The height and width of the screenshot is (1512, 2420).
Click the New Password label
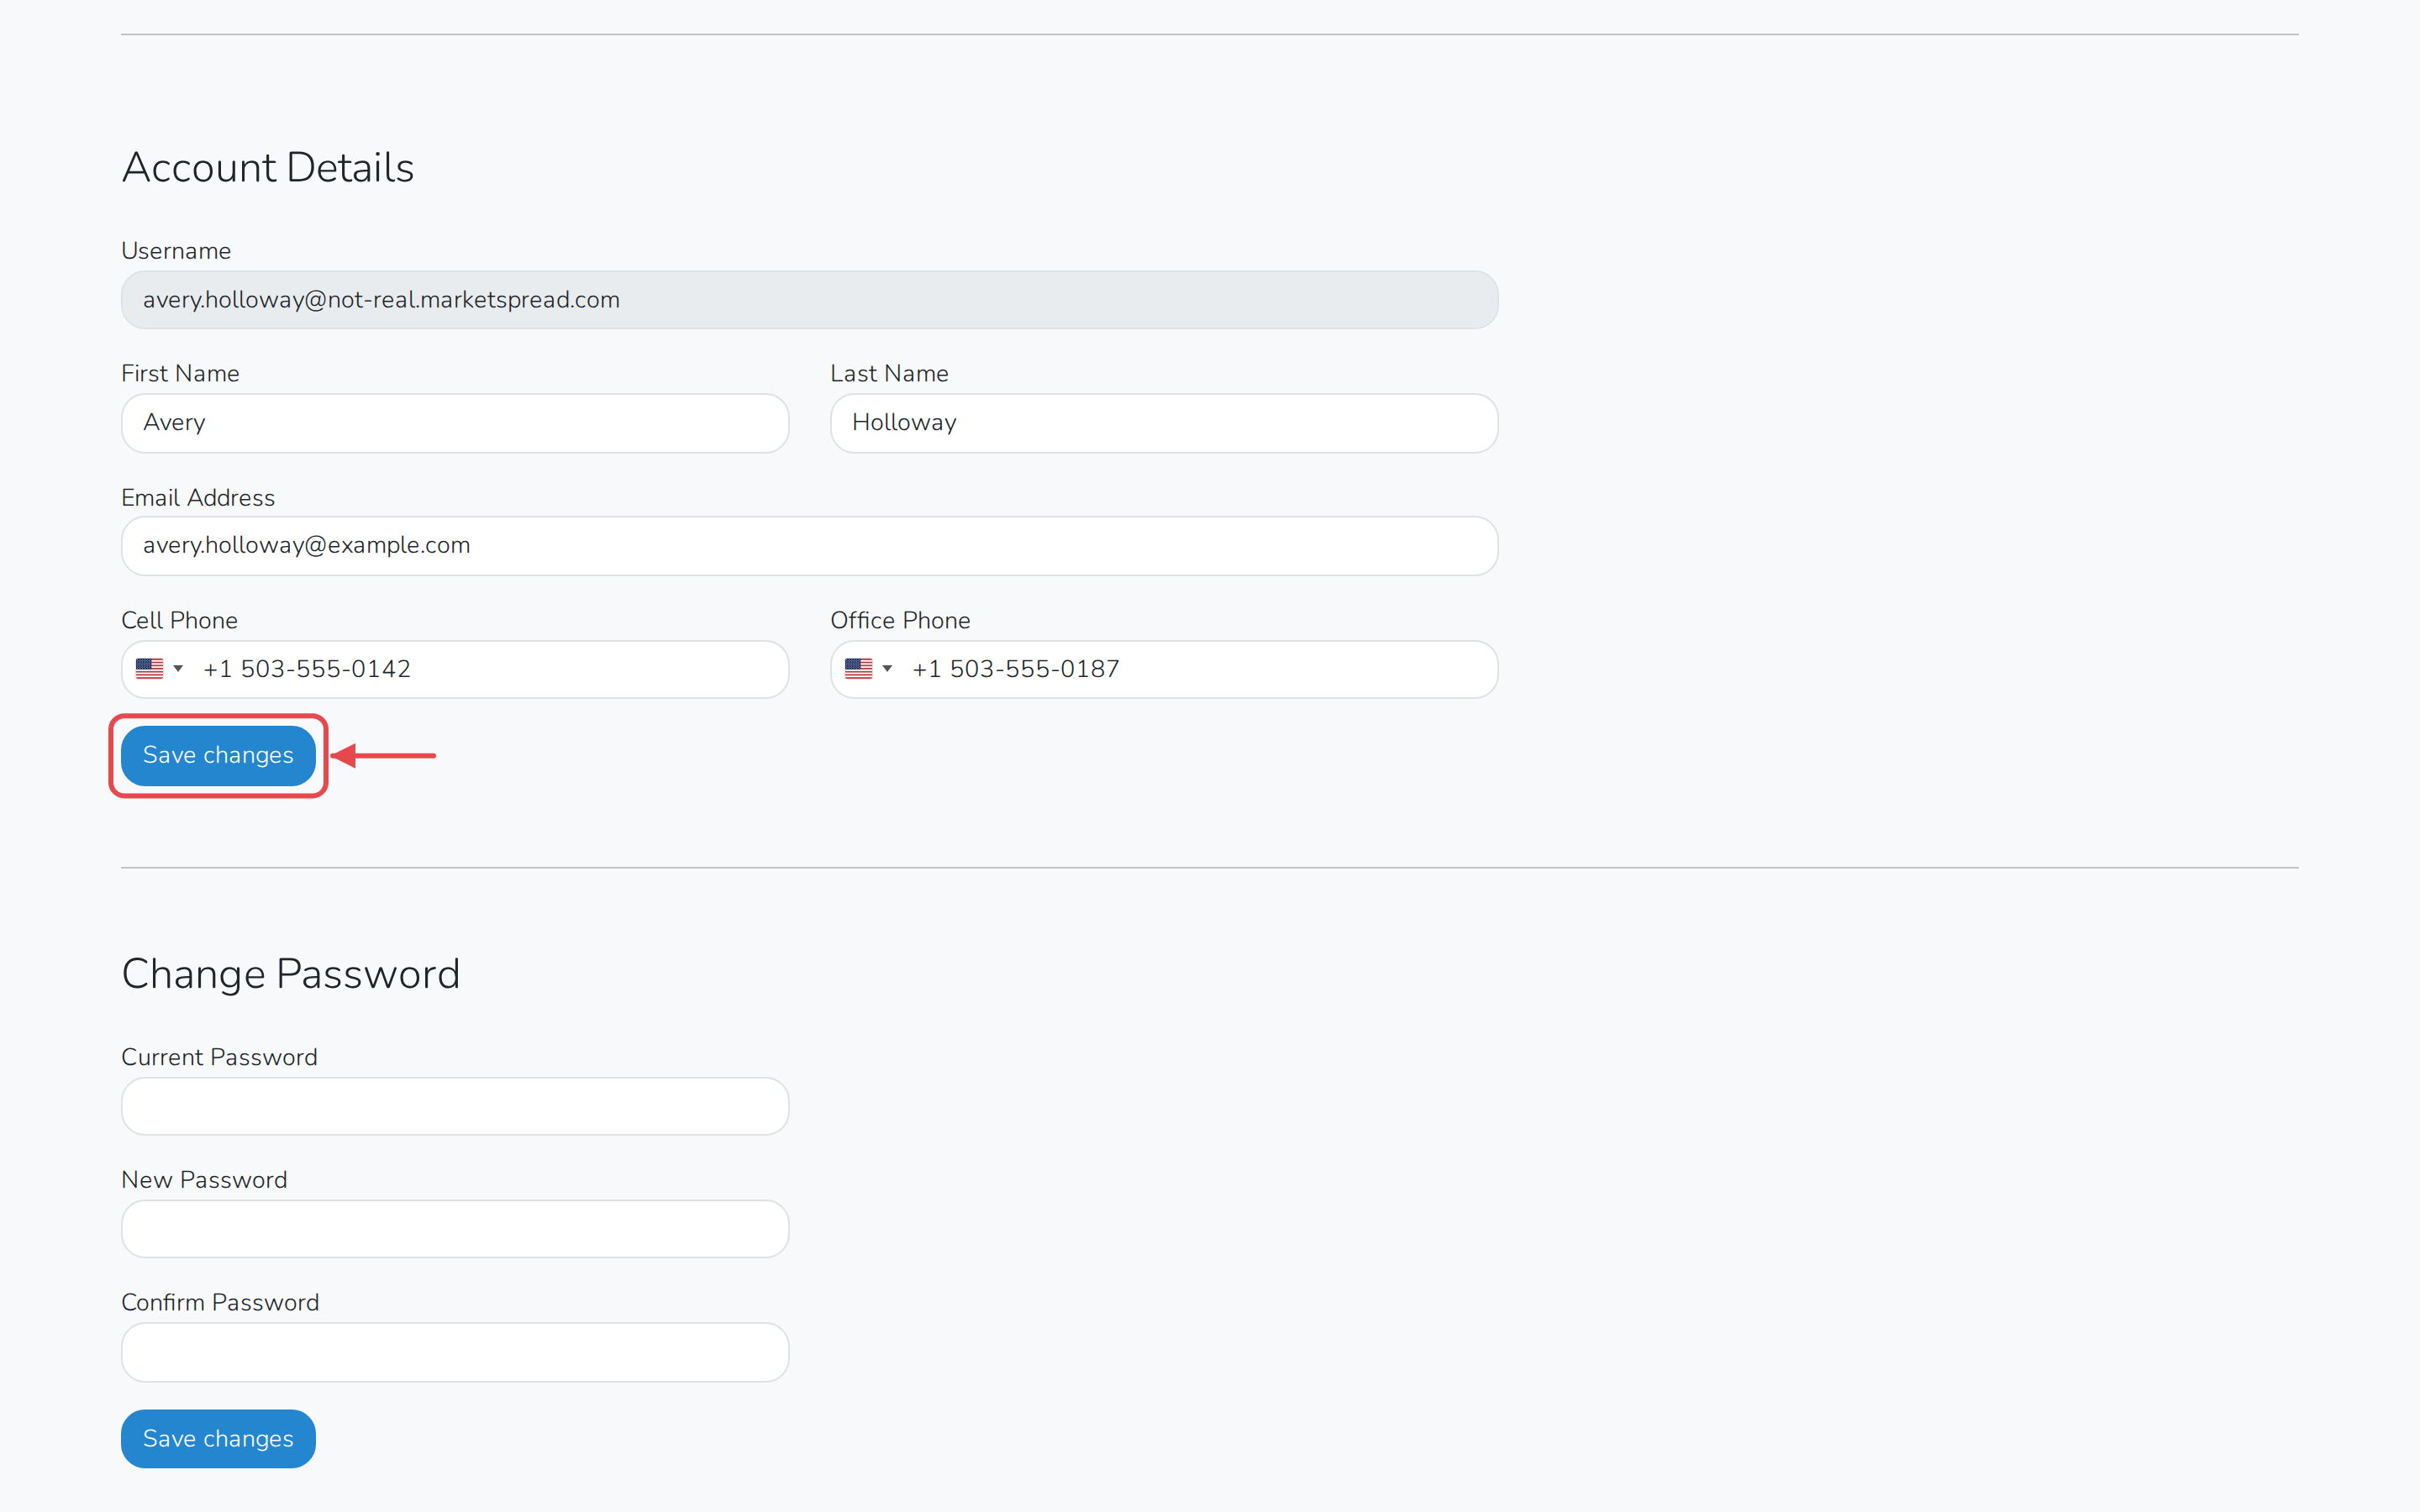tap(204, 1180)
